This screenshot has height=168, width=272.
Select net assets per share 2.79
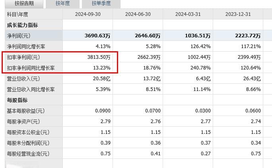[105, 122]
